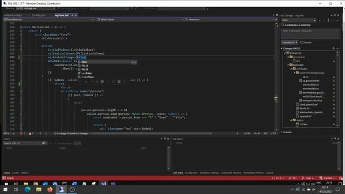
Task: Close the Call Stack panel
Action: point(338,139)
